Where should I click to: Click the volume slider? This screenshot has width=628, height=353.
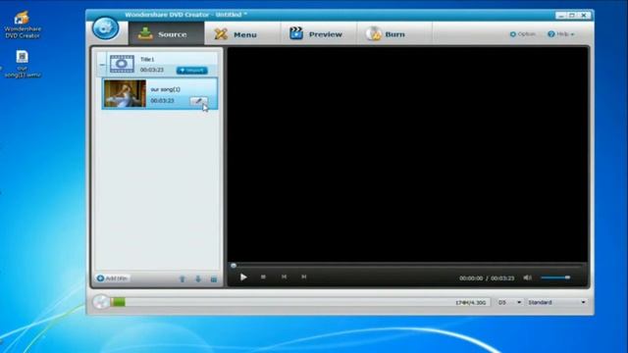[555, 277]
